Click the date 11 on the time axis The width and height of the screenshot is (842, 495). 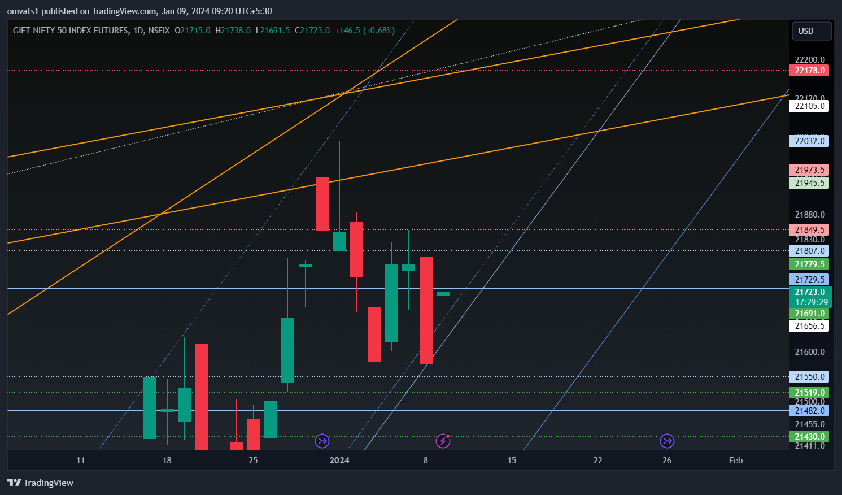(x=81, y=461)
